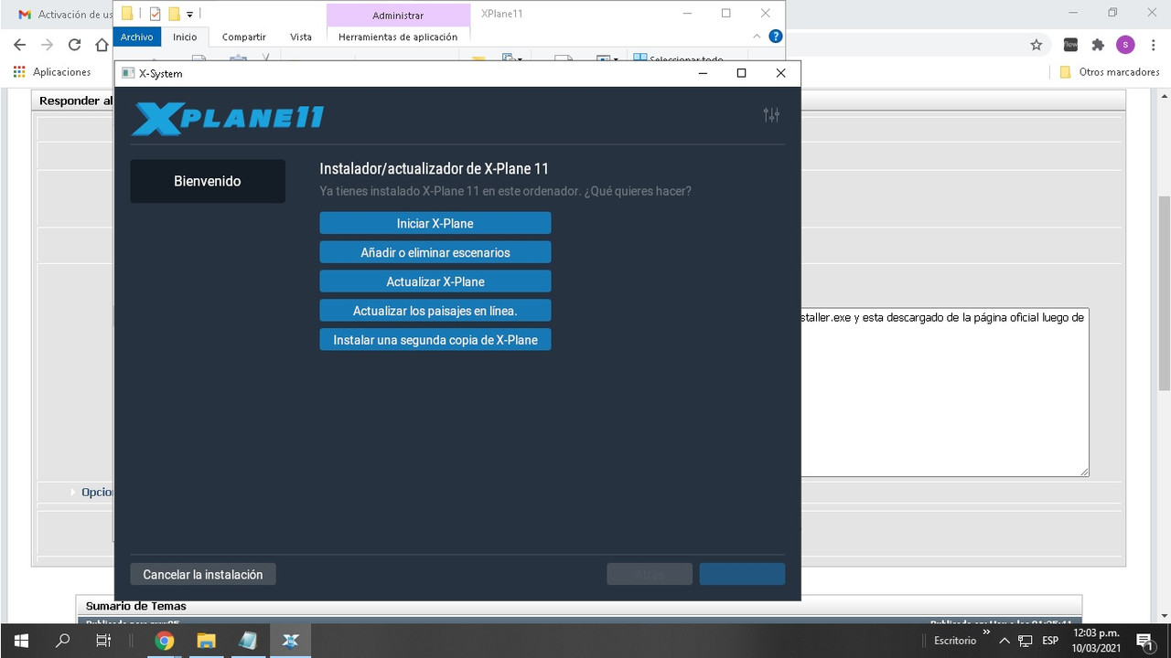
Task: Switch to Chrome from taskbar
Action: coord(165,641)
